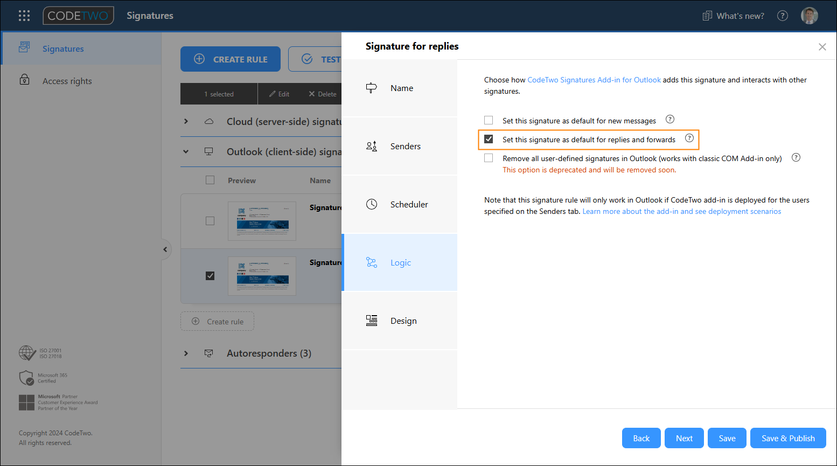
Task: Open the app launcher grid icon
Action: (x=24, y=16)
